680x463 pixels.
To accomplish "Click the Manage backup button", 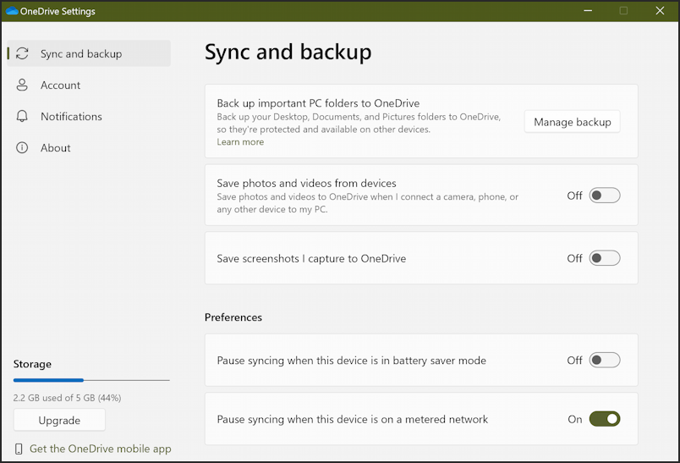I will point(572,122).
